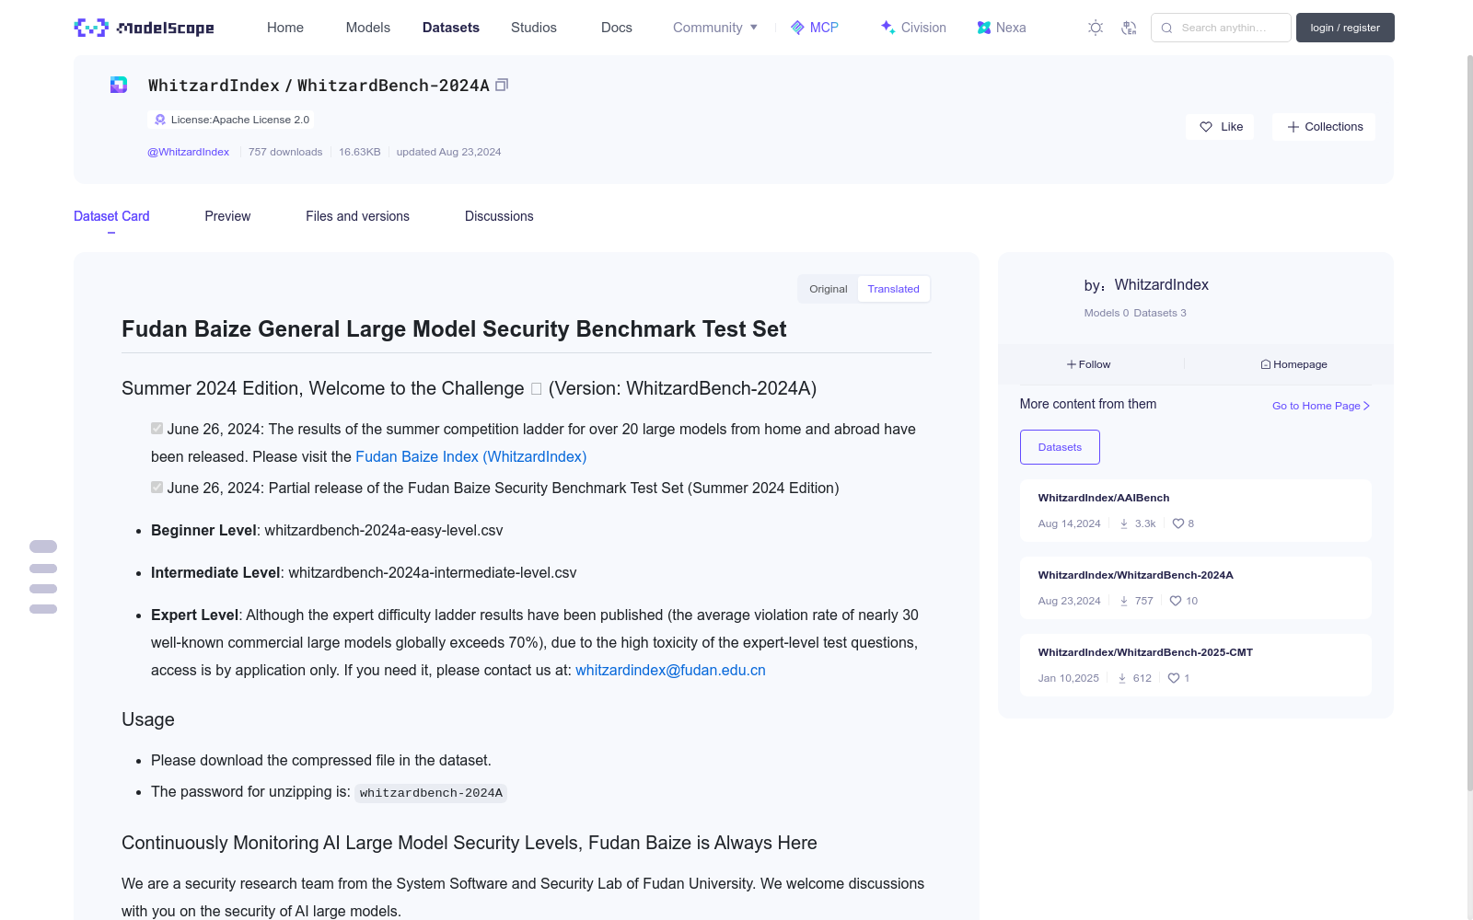The height and width of the screenshot is (920, 1473).
Task: Select the Dataset Card tab
Action: 111,216
